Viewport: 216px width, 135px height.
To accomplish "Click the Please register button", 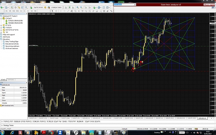I will click(x=209, y=4).
